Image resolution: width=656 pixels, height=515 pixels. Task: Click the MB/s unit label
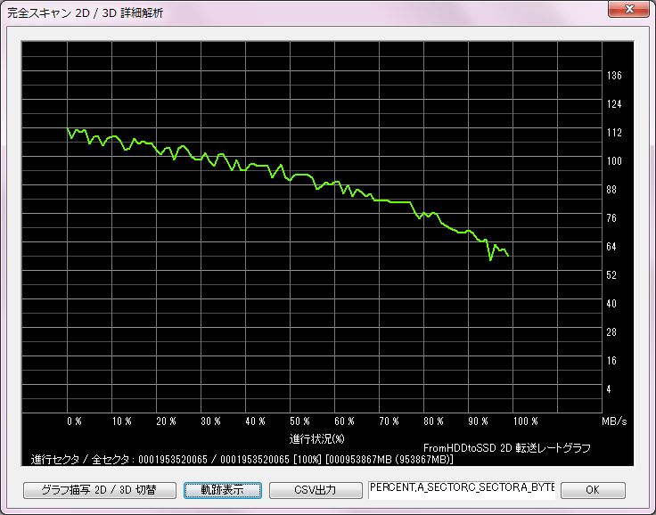click(x=613, y=421)
